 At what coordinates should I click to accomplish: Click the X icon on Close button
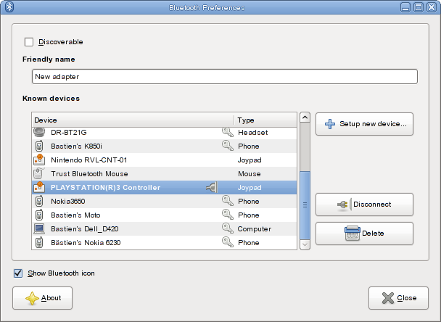tap(388, 298)
